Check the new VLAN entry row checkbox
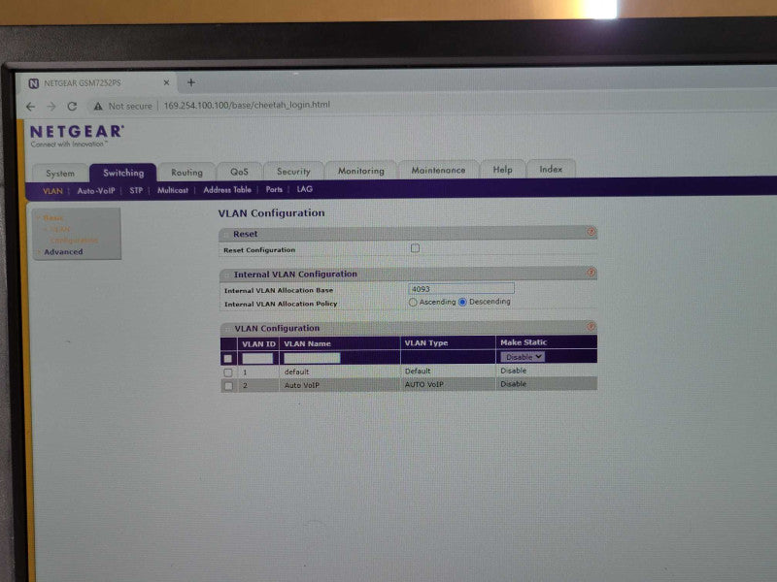The height and width of the screenshot is (582, 777). point(228,358)
